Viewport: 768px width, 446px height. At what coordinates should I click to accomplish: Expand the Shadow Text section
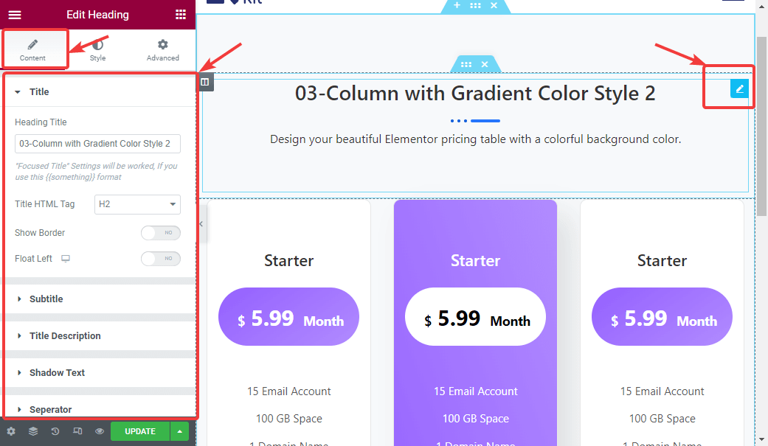[57, 373]
